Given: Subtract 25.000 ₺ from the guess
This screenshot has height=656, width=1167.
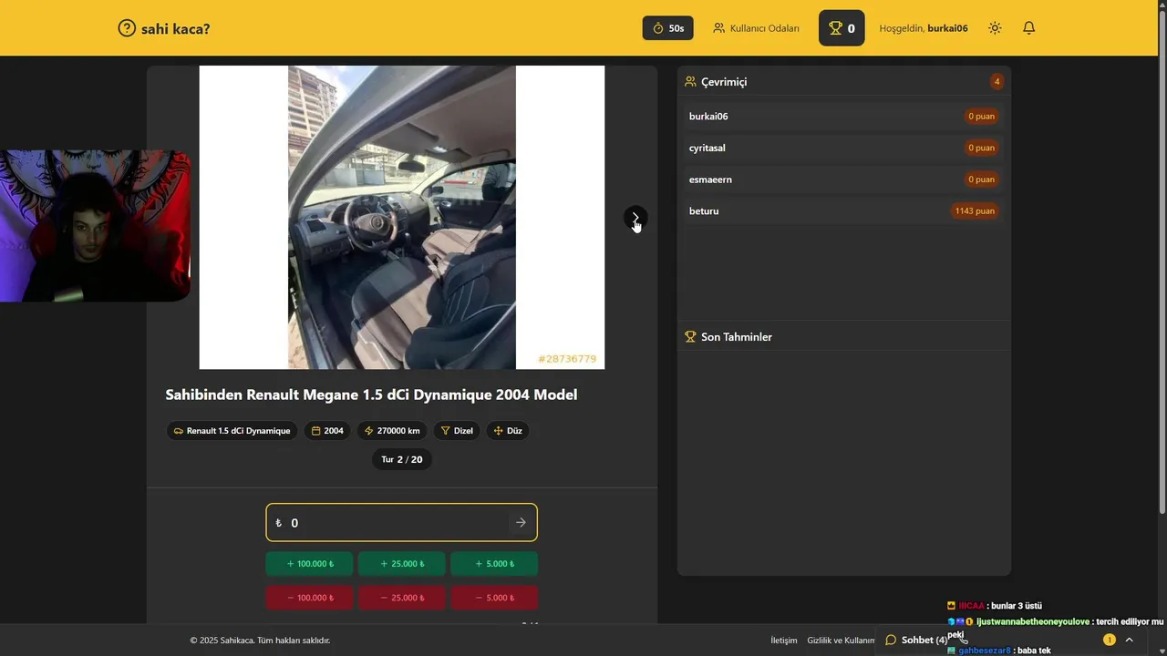Looking at the screenshot, I should coord(402,598).
